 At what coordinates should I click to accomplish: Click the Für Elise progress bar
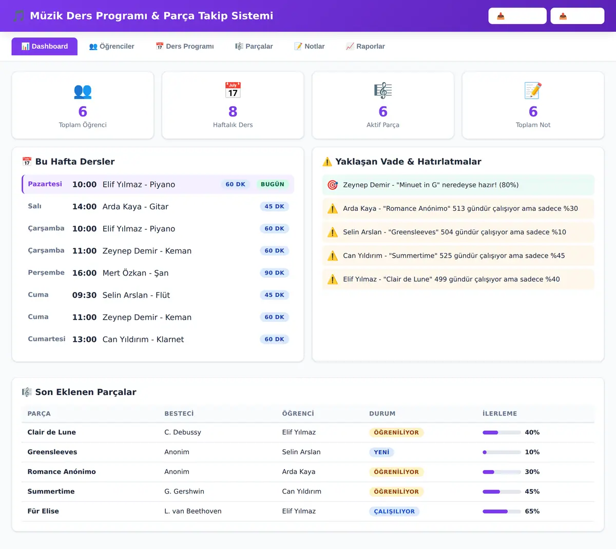point(502,512)
